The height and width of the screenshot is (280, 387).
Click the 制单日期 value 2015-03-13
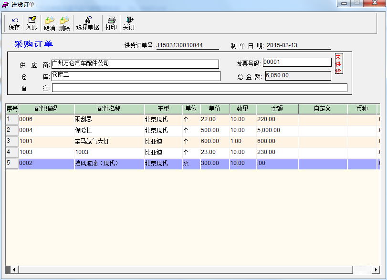[282, 45]
